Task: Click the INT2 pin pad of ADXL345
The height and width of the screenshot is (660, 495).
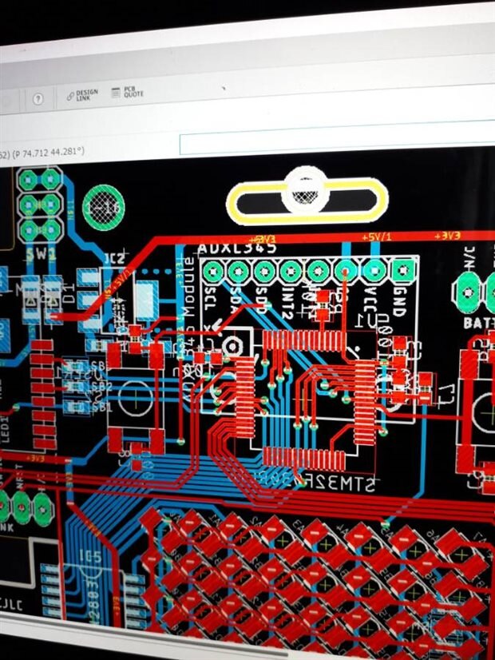Action: point(291,272)
